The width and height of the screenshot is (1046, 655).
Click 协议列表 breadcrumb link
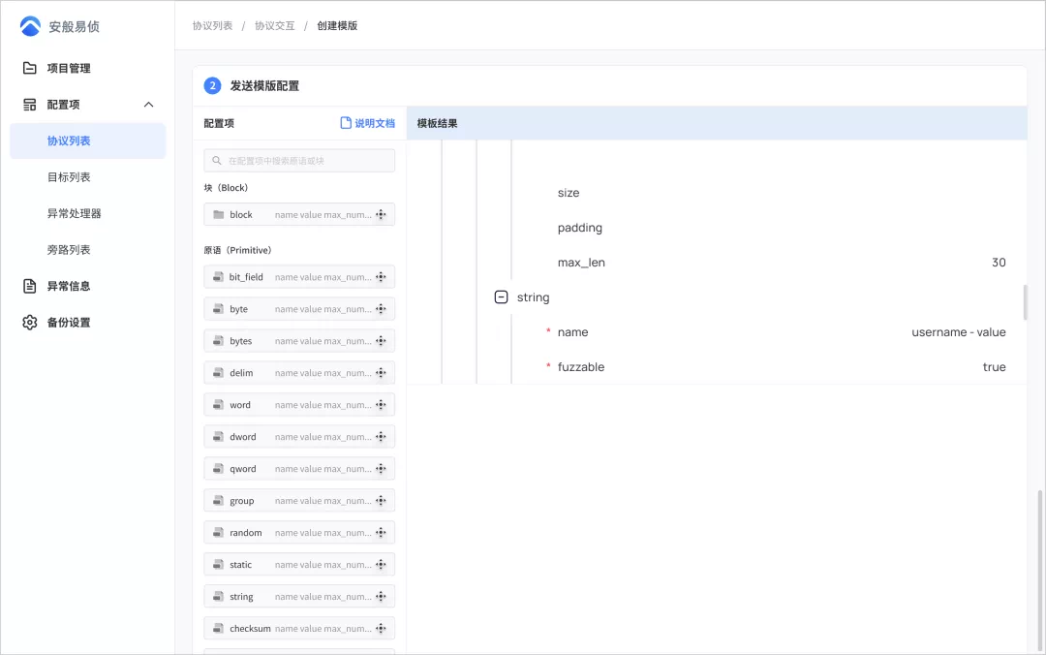[212, 25]
